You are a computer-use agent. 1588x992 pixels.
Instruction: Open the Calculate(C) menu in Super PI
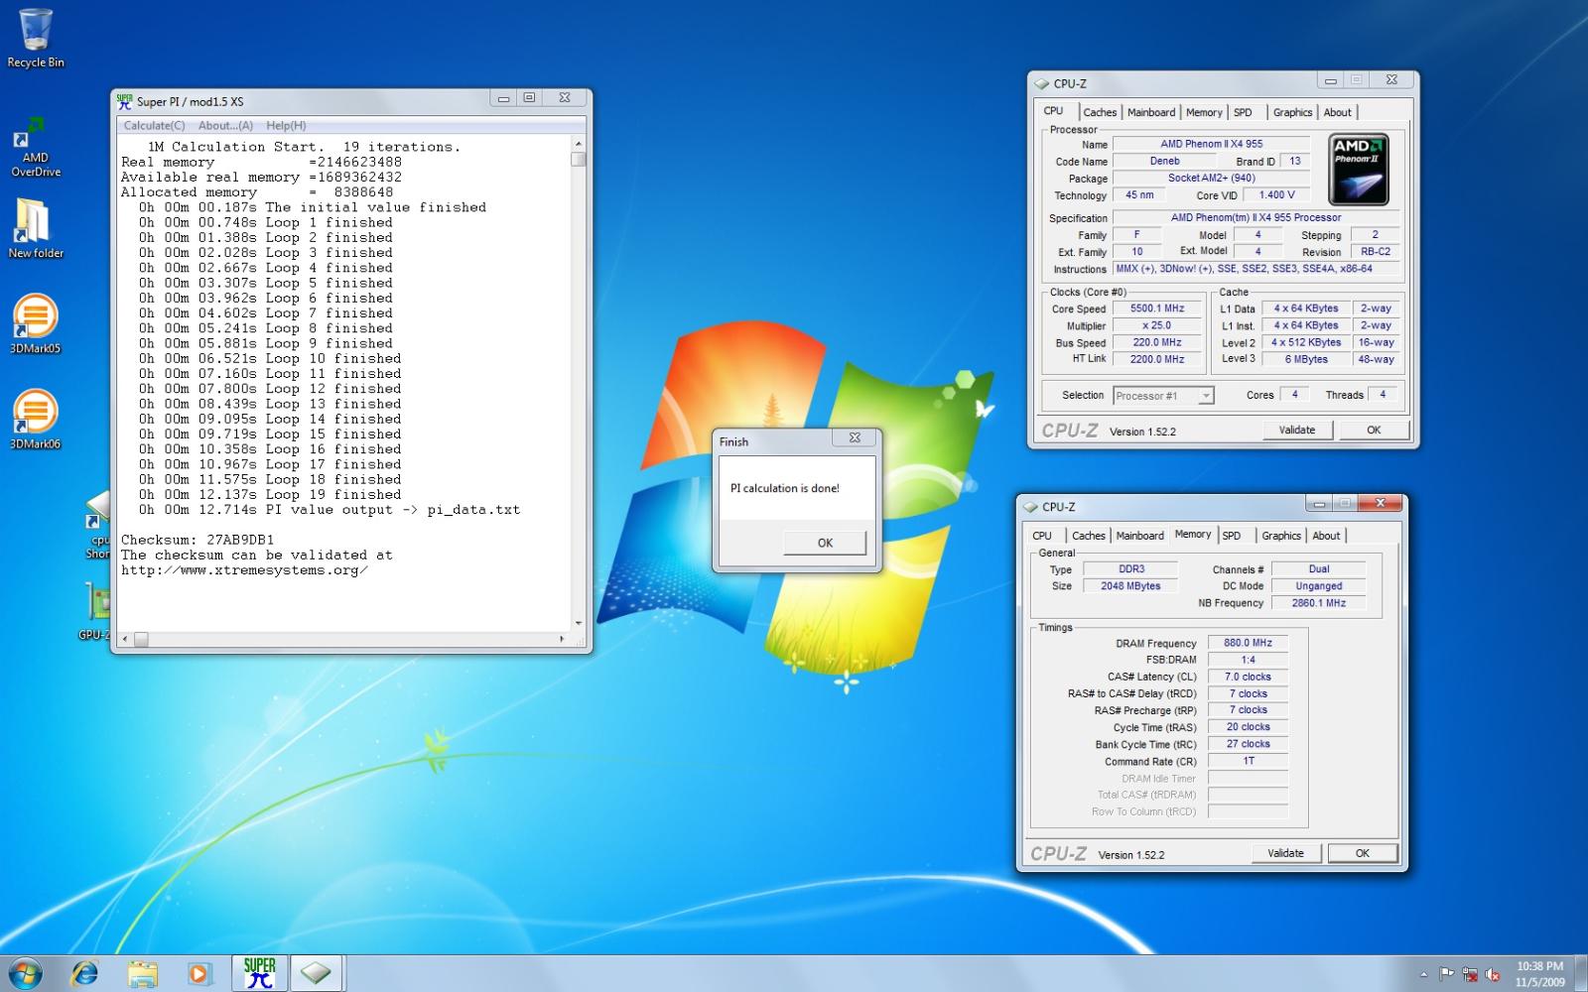pyautogui.click(x=154, y=126)
